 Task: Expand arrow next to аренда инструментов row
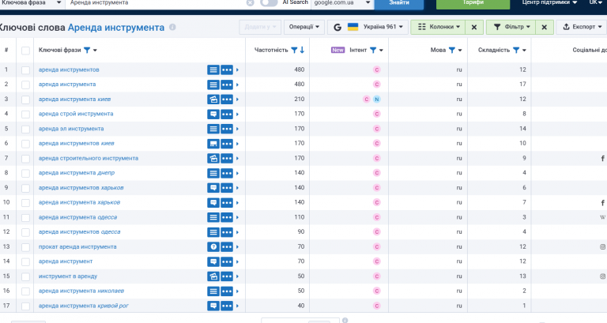(x=237, y=70)
